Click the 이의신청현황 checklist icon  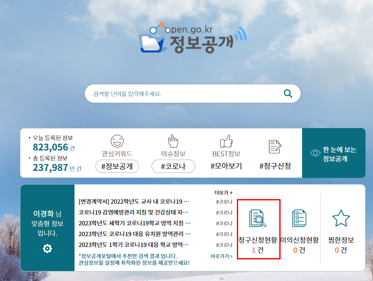tap(299, 218)
